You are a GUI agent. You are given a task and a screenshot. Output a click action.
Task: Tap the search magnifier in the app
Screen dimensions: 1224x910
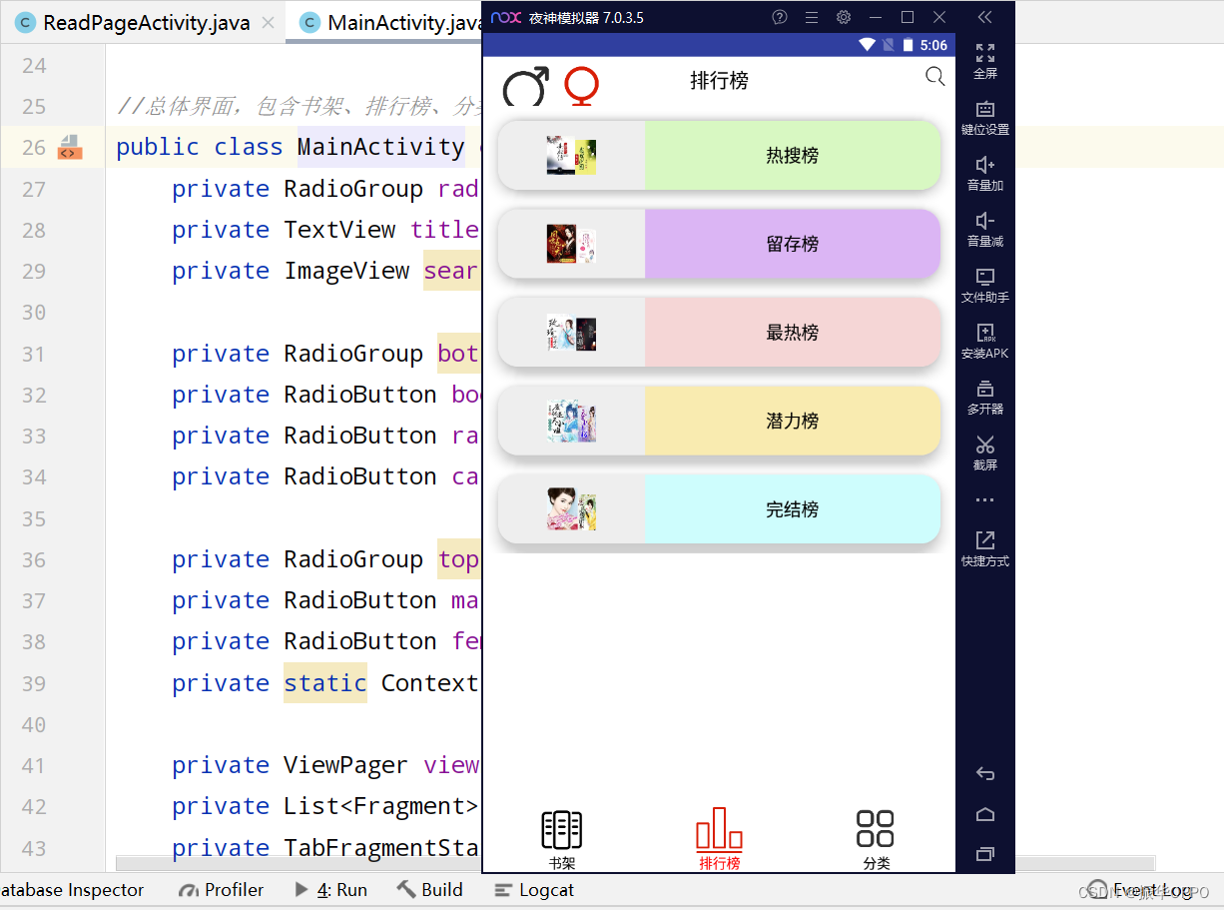pyautogui.click(x=934, y=77)
